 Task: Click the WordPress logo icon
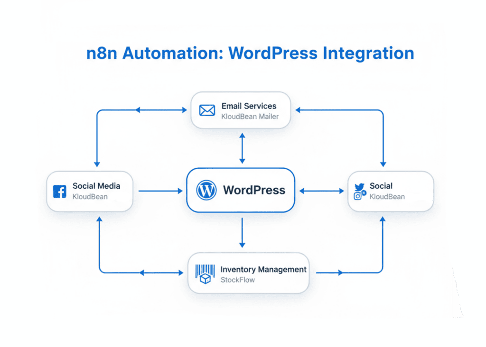pyautogui.click(x=206, y=190)
